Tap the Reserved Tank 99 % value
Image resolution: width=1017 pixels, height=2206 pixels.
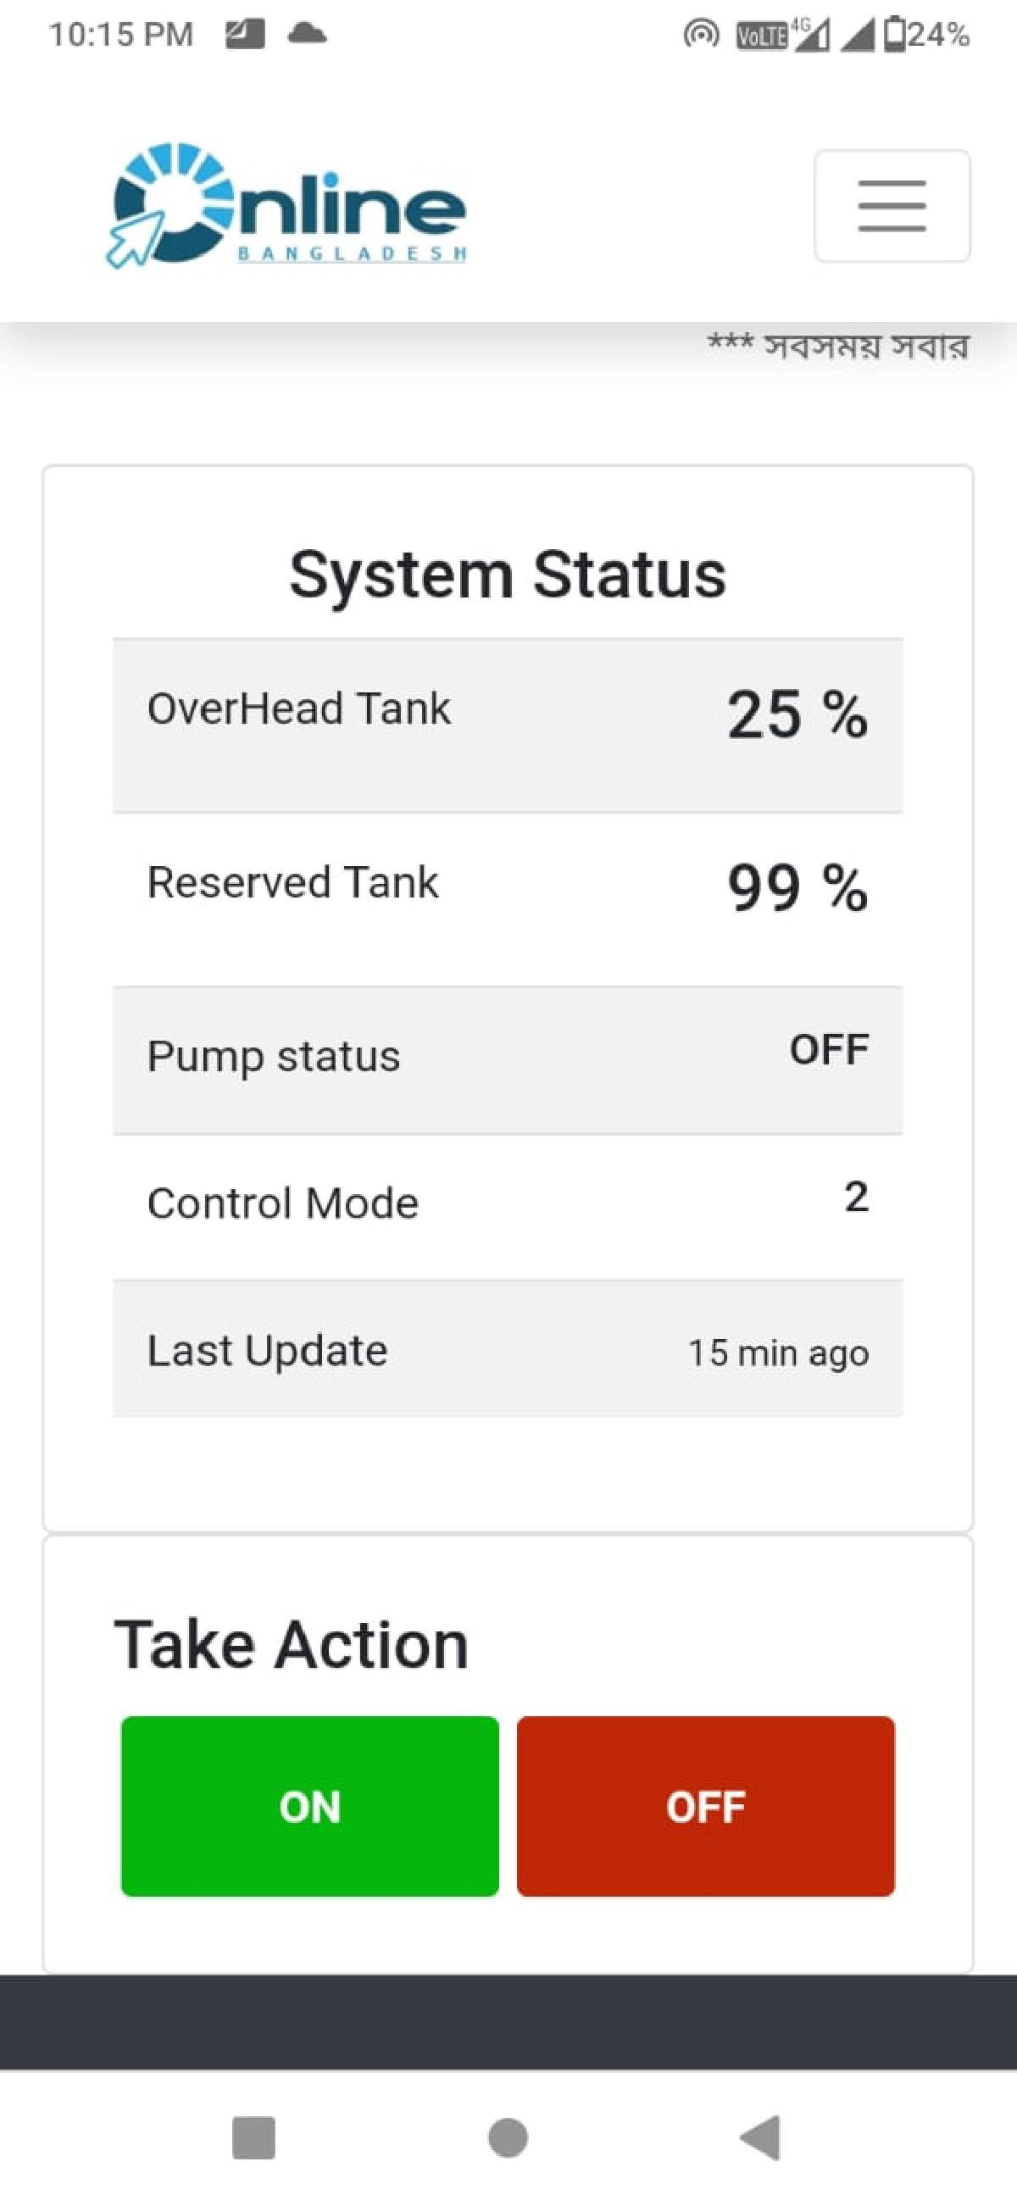tap(797, 887)
